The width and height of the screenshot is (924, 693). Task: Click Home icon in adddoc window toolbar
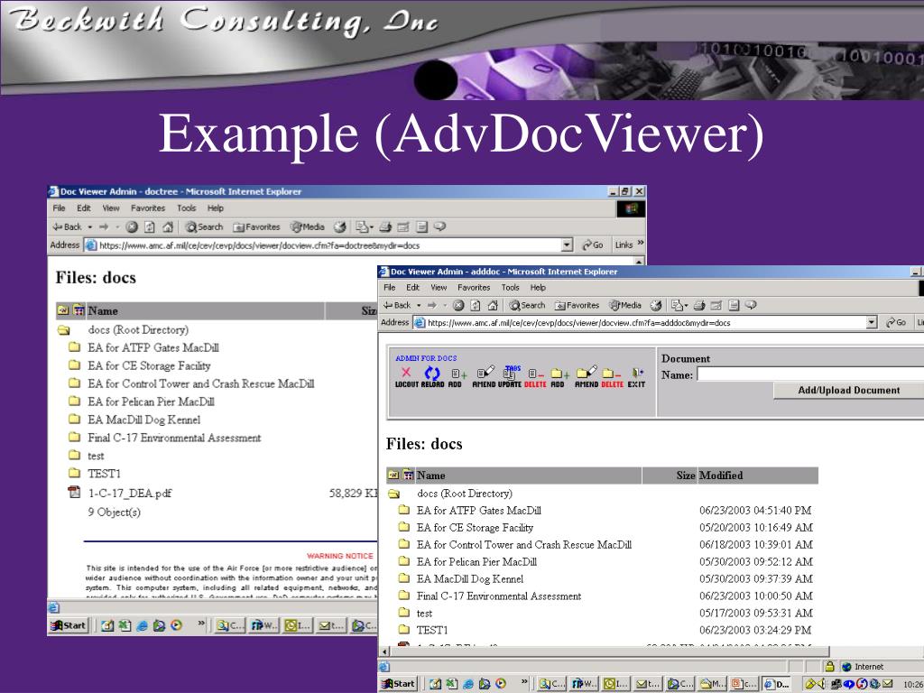(494, 305)
